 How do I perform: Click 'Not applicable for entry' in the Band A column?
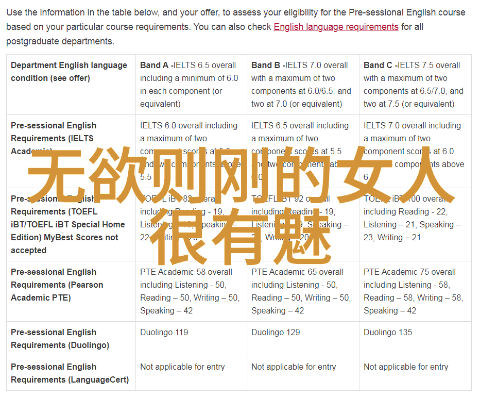coord(182,367)
